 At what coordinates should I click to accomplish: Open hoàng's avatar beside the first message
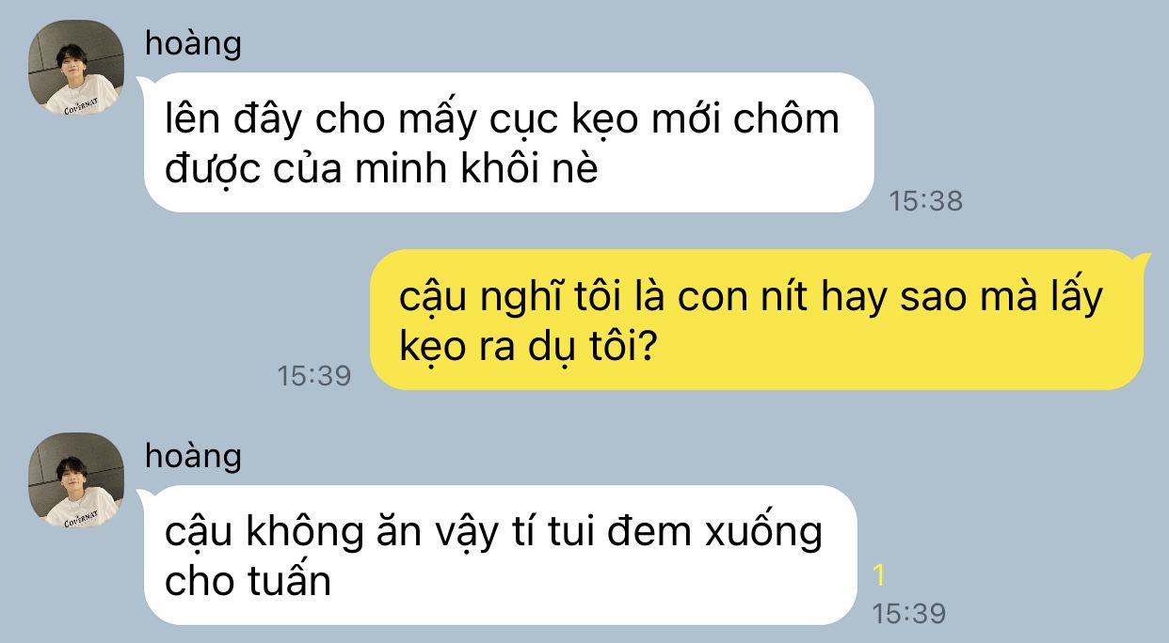(x=76, y=68)
